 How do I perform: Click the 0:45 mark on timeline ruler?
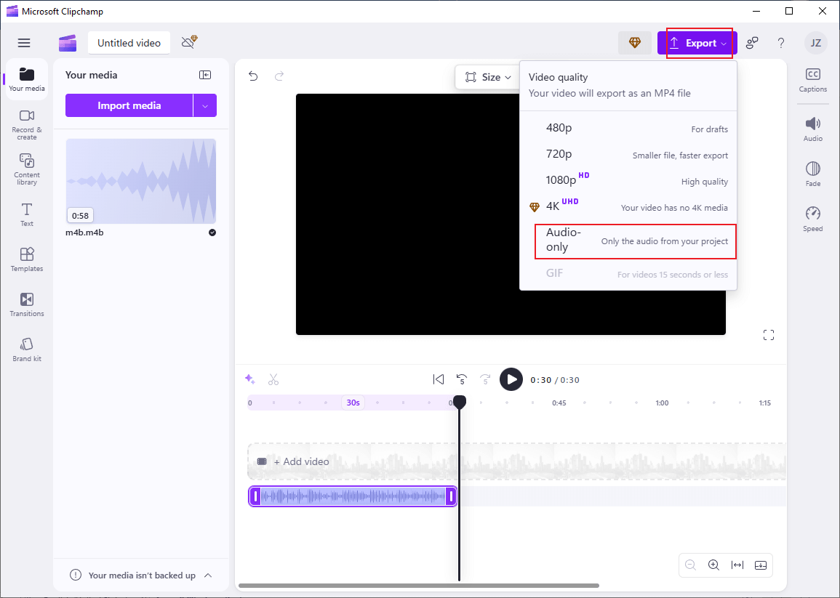[x=559, y=403]
